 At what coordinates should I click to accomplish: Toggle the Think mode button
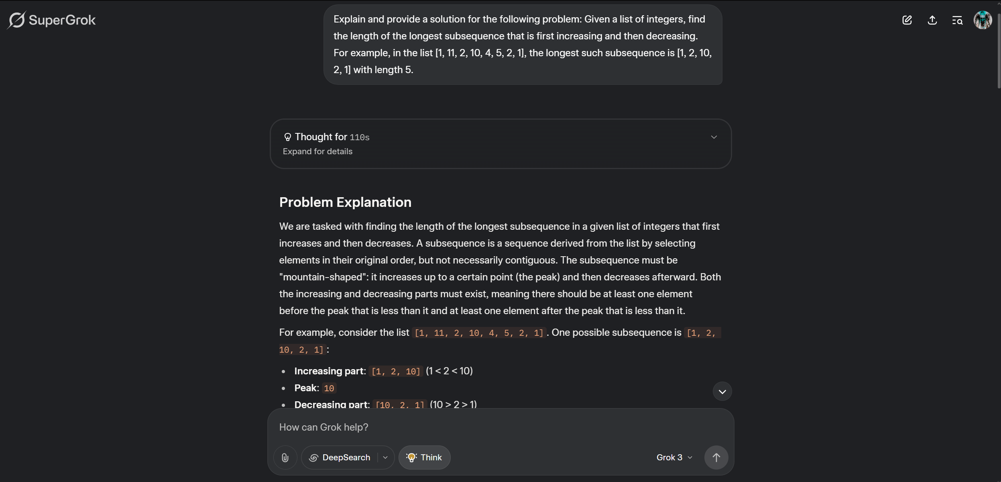pos(424,457)
